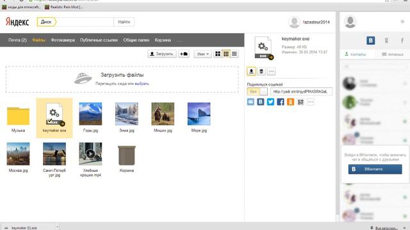Select Санкт-Петербург.jpg thumbnail
Screen dimensions: 410x230
[x=54, y=154]
